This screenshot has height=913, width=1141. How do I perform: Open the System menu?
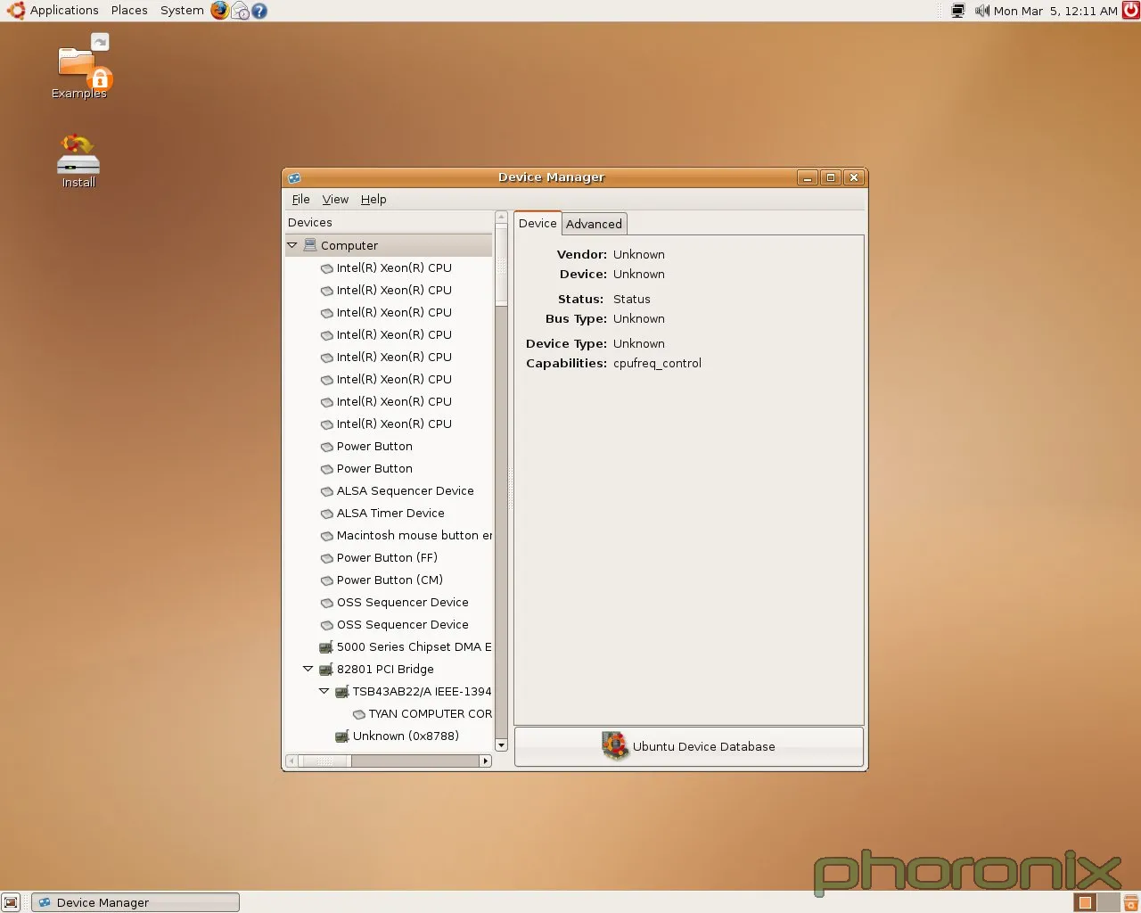pyautogui.click(x=182, y=11)
